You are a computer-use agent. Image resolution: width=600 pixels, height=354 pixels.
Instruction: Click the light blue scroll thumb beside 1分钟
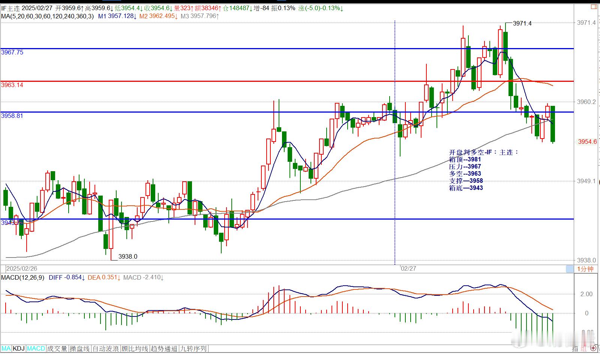coord(570,269)
